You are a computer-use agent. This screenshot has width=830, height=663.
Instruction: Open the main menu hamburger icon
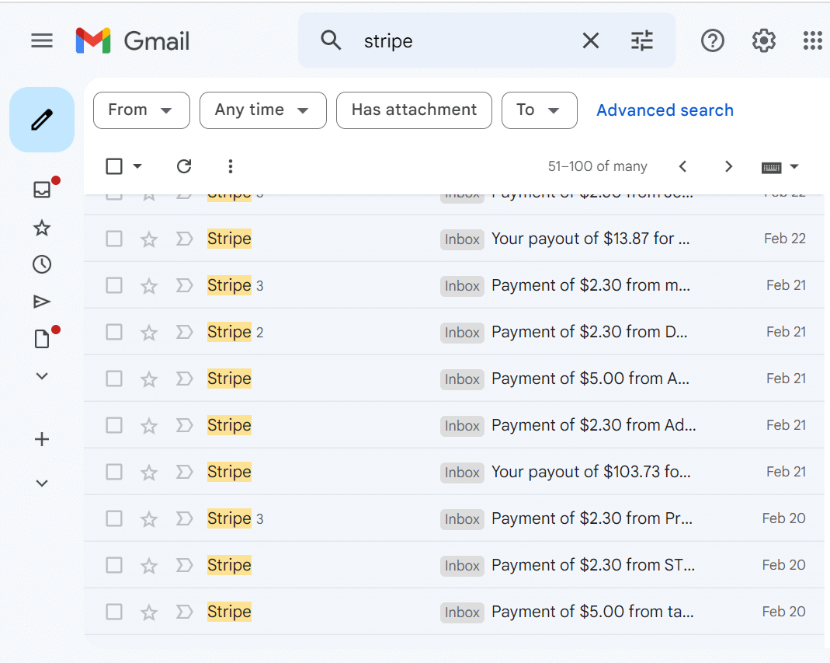coord(42,41)
